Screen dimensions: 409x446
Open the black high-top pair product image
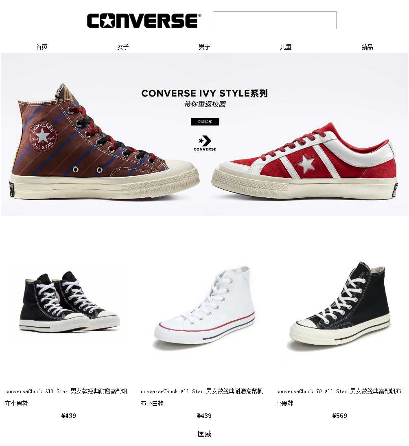coord(69,302)
